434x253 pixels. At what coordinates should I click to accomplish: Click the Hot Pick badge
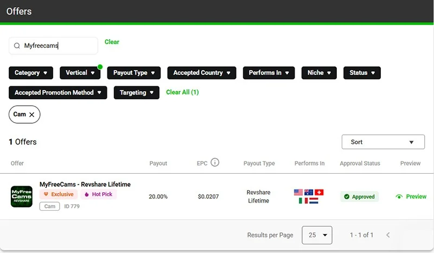(99, 194)
